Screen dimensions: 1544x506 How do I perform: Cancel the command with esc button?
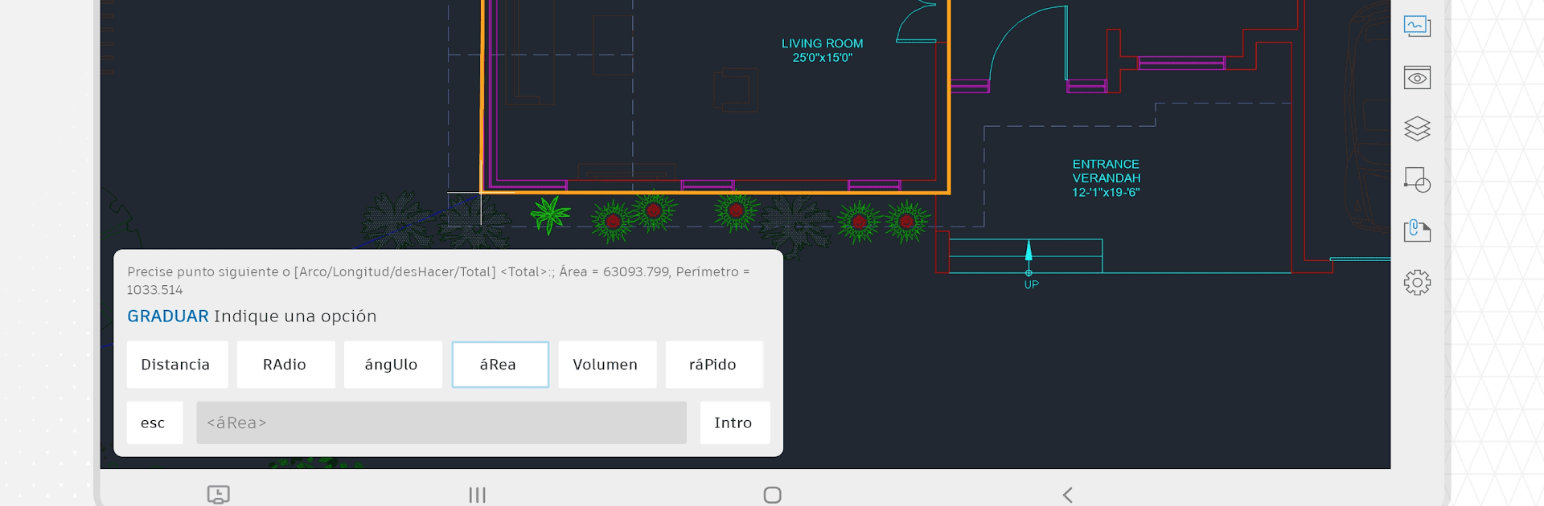pyautogui.click(x=154, y=422)
